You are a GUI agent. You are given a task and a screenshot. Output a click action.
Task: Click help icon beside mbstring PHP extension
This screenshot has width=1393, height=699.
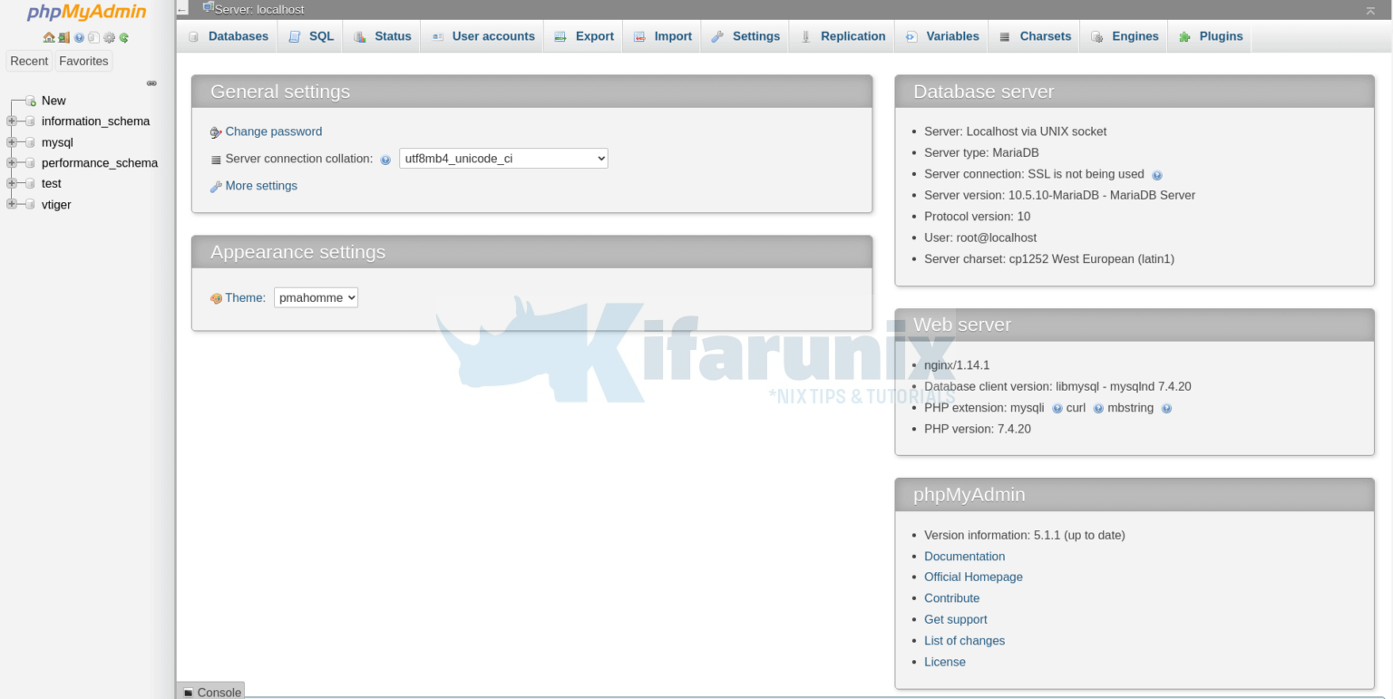coord(1167,408)
